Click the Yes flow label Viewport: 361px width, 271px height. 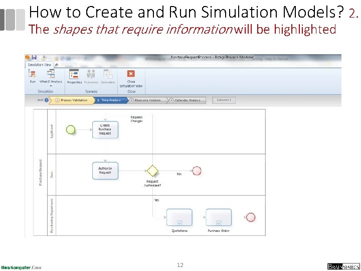pos(157,200)
